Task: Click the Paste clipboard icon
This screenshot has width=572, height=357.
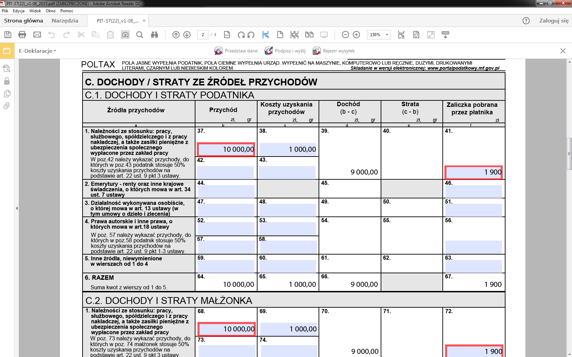Action: coord(110,34)
